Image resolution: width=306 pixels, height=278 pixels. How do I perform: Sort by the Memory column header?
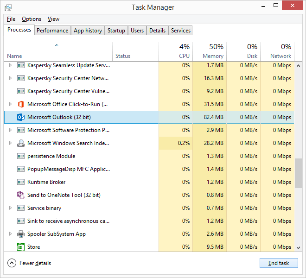(210, 52)
